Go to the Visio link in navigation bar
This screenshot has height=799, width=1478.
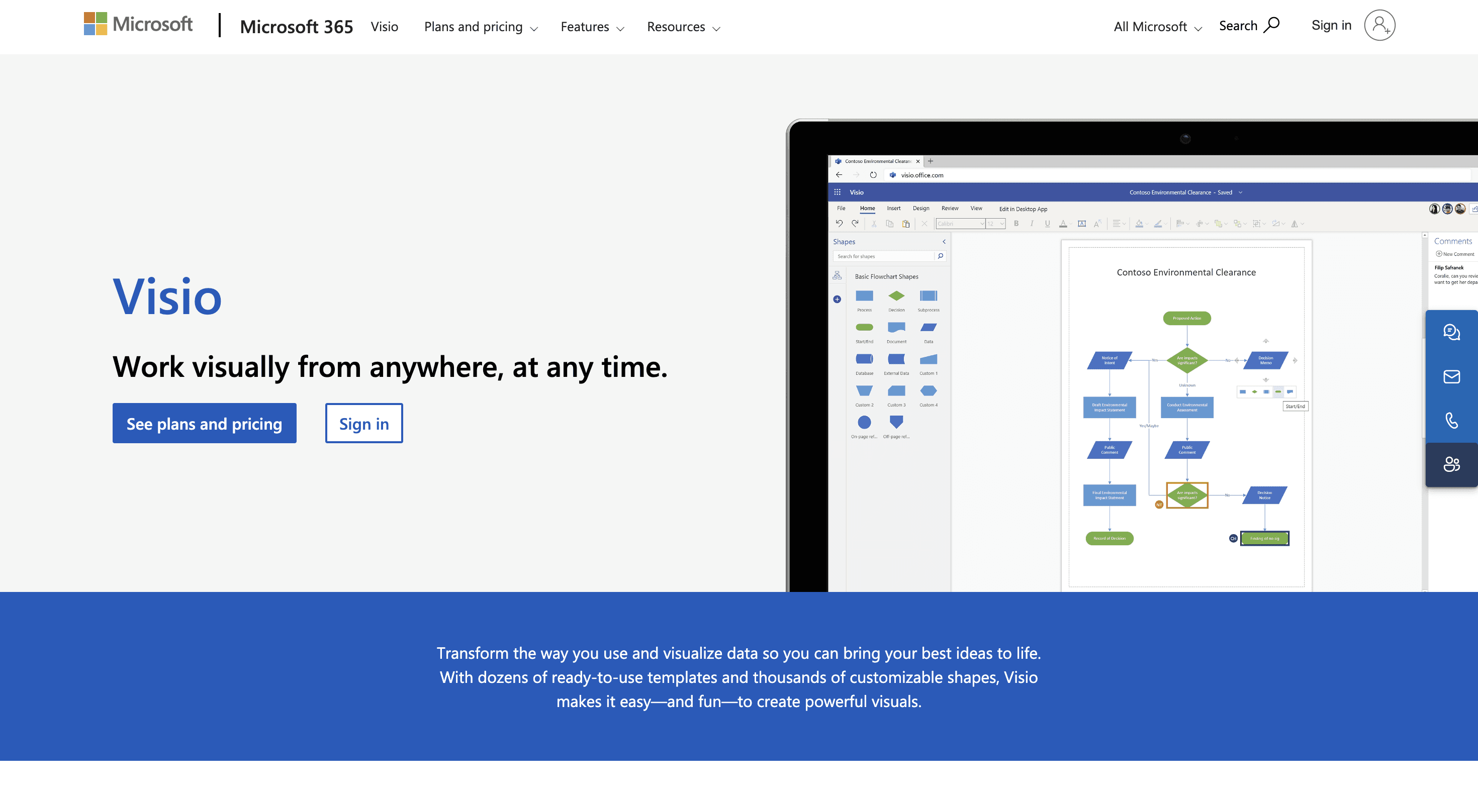[x=384, y=27]
